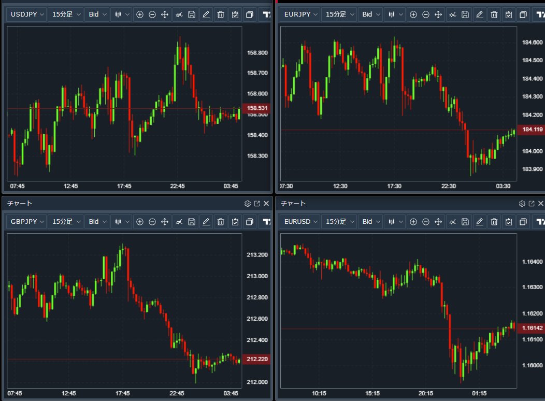
Task: Click the clipboard icon on EURJPY toolbar
Action: (x=509, y=15)
